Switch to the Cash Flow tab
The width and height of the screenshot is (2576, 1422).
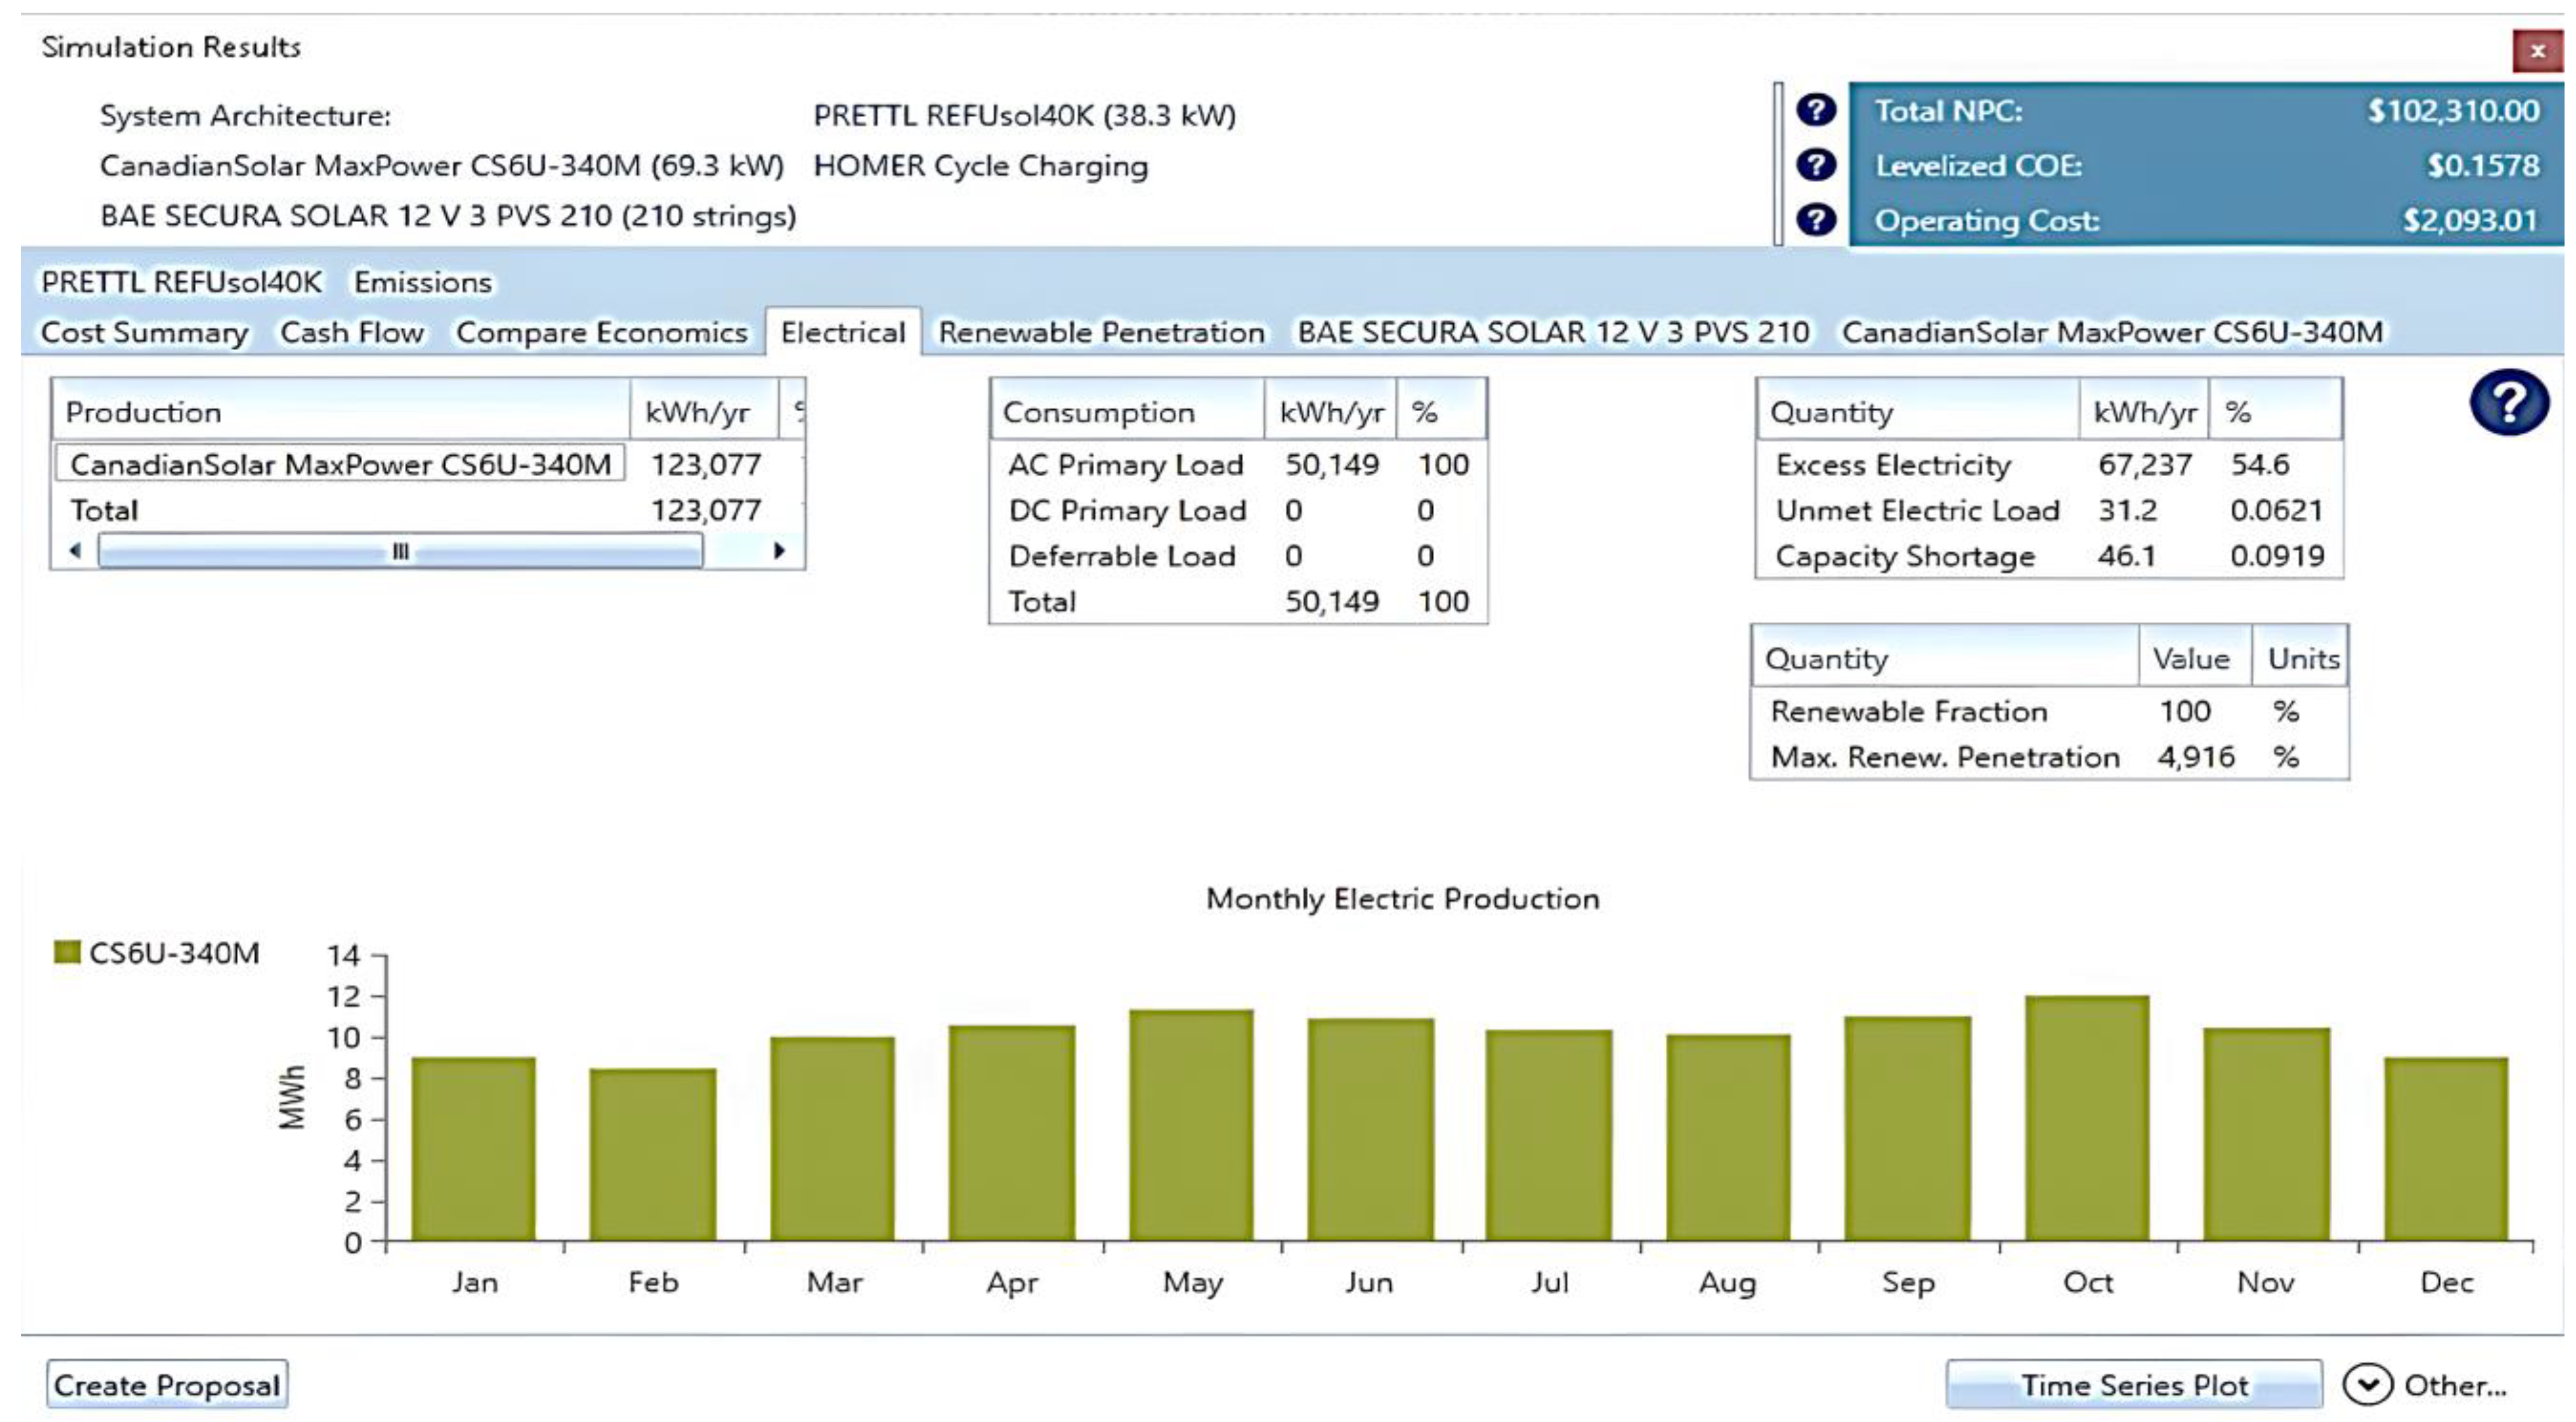(x=352, y=332)
